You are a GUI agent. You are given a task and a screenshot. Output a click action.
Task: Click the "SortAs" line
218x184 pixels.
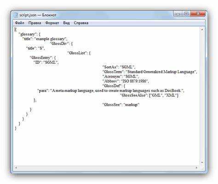coord(119,67)
